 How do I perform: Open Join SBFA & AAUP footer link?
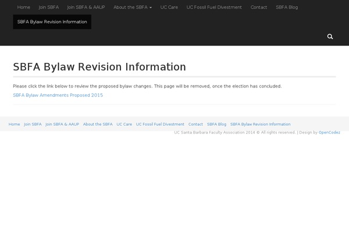(62, 124)
